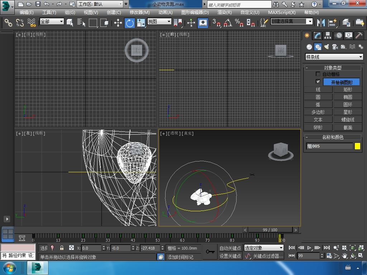Open the 修改器(M) menu

[139, 12]
